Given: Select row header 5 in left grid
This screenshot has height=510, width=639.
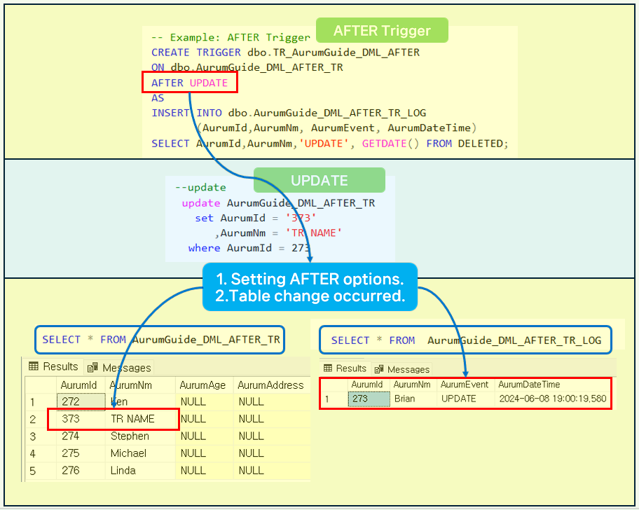Looking at the screenshot, I should tap(41, 471).
